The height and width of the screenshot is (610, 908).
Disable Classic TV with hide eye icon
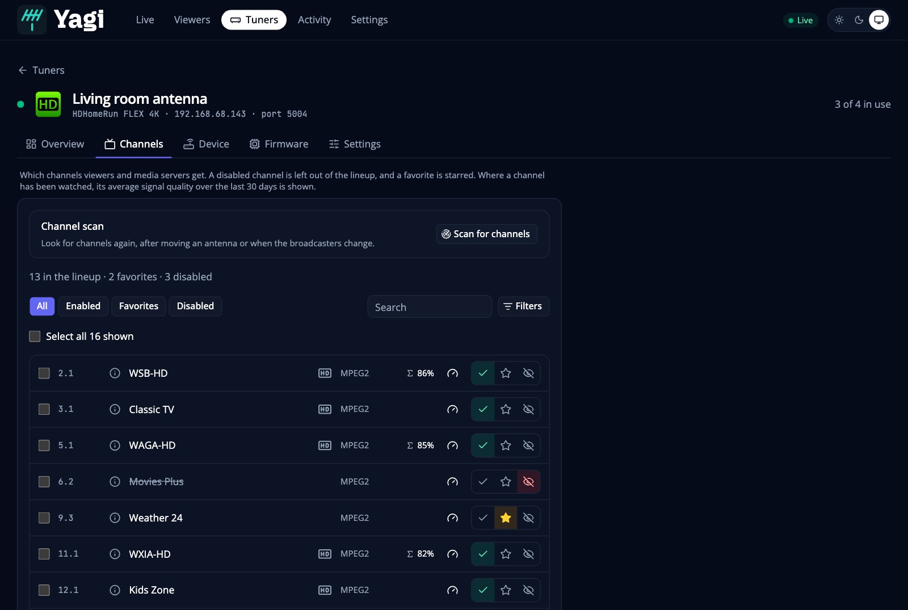tap(528, 409)
